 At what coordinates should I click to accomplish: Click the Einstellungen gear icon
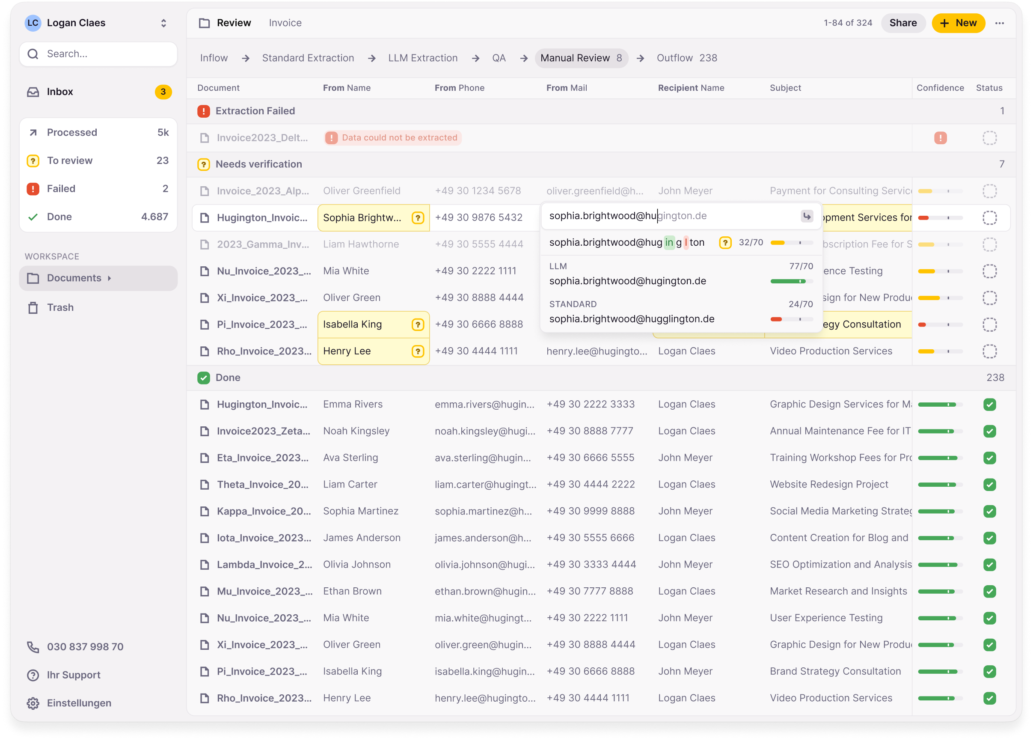33,703
